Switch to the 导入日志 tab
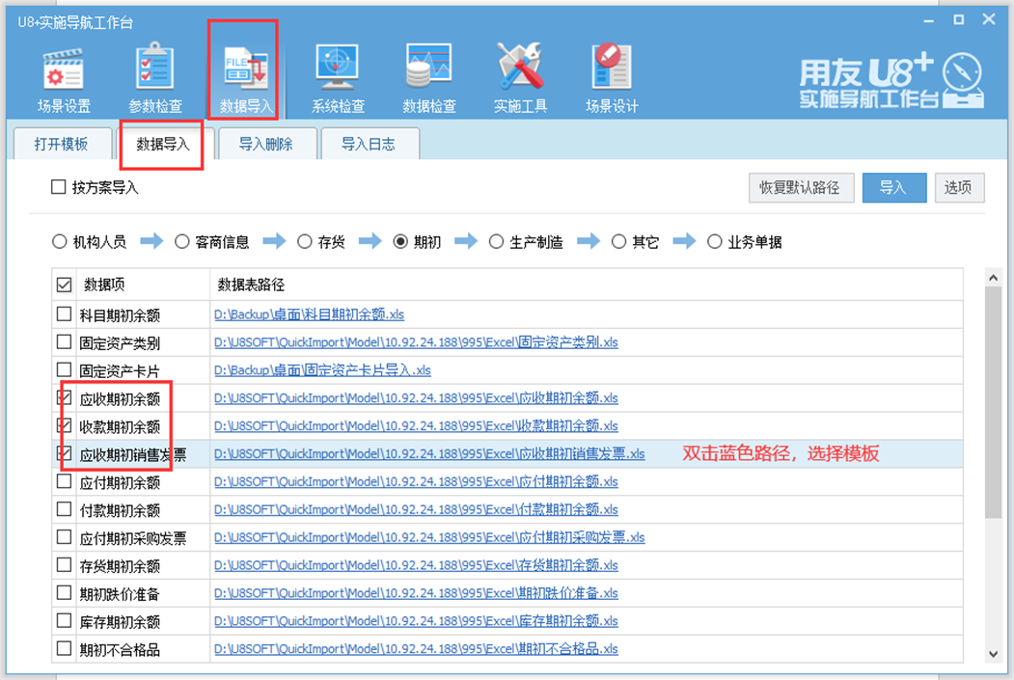The height and width of the screenshot is (680, 1014). click(x=369, y=144)
